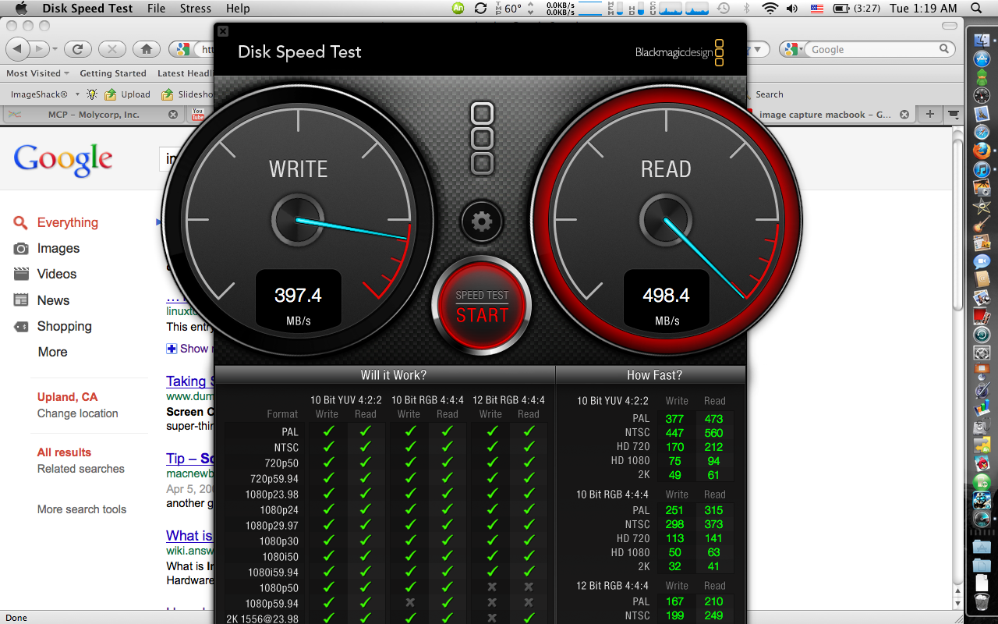Open the back/forward history dropdown arrow
This screenshot has height=624, width=998.
click(x=54, y=49)
